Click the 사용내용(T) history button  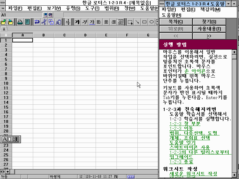(209, 29)
